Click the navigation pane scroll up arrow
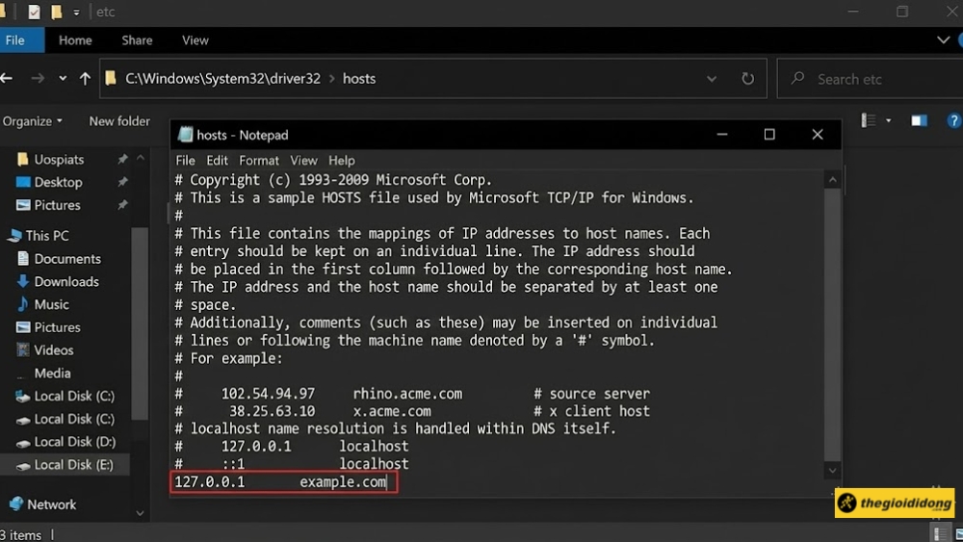Viewport: 963px width, 542px height. point(140,159)
